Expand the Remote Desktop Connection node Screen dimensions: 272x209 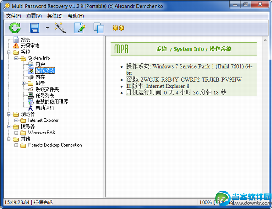(x=16, y=145)
